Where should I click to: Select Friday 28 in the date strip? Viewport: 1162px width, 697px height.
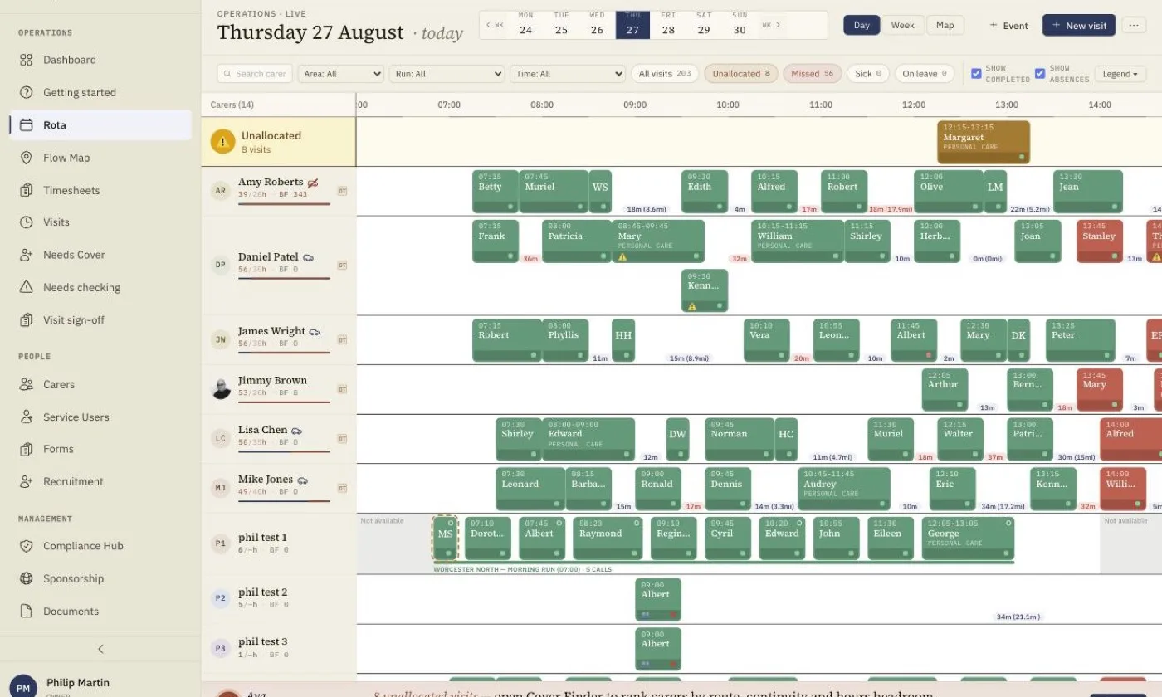pyautogui.click(x=668, y=25)
